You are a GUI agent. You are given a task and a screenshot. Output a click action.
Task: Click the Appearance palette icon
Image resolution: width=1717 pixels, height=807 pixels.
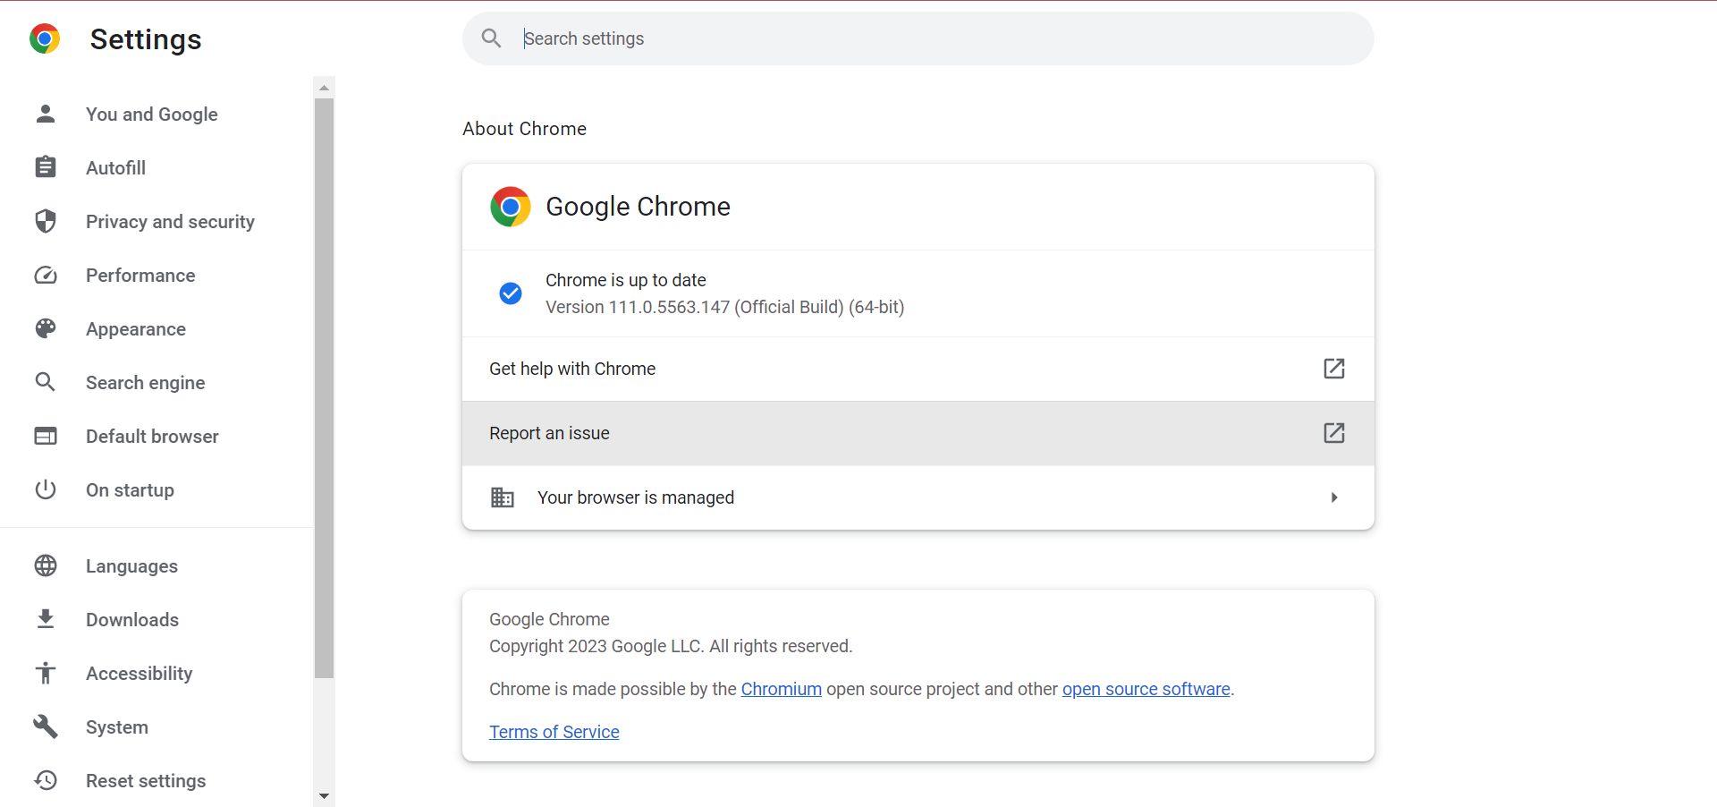(x=46, y=328)
